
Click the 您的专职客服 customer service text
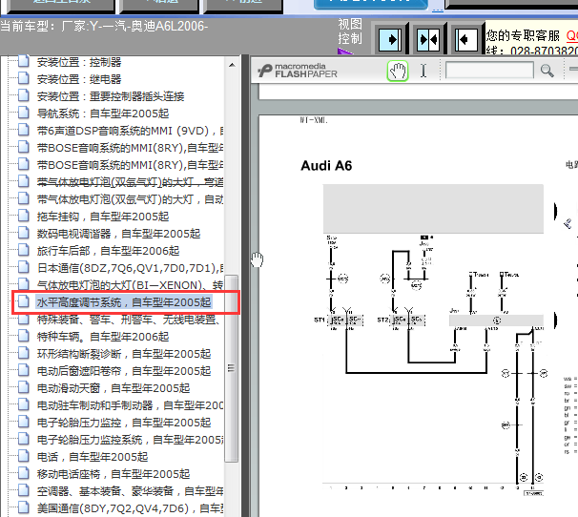click(x=523, y=35)
